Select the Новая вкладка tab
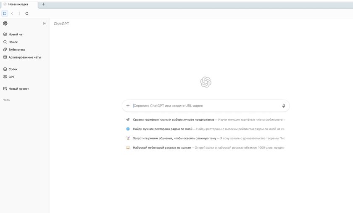This screenshot has height=213, width=353. [18, 4]
